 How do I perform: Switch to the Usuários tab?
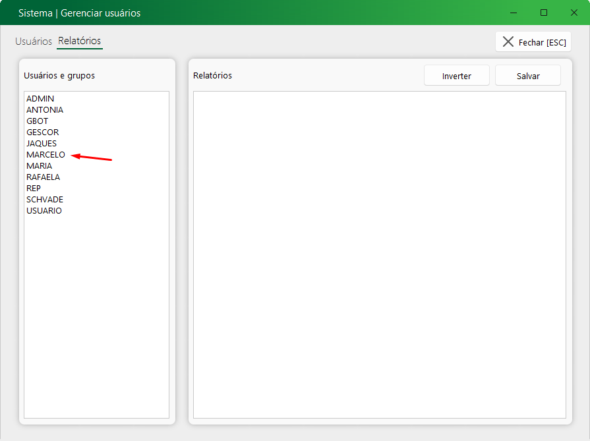coord(33,42)
